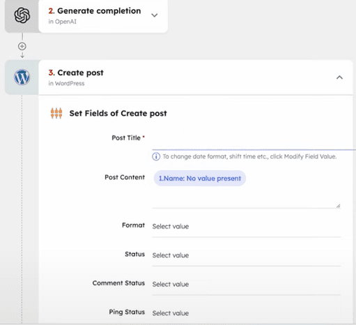This screenshot has width=356, height=325.
Task: Select the 1.Name: No value present tag
Action: click(x=200, y=179)
